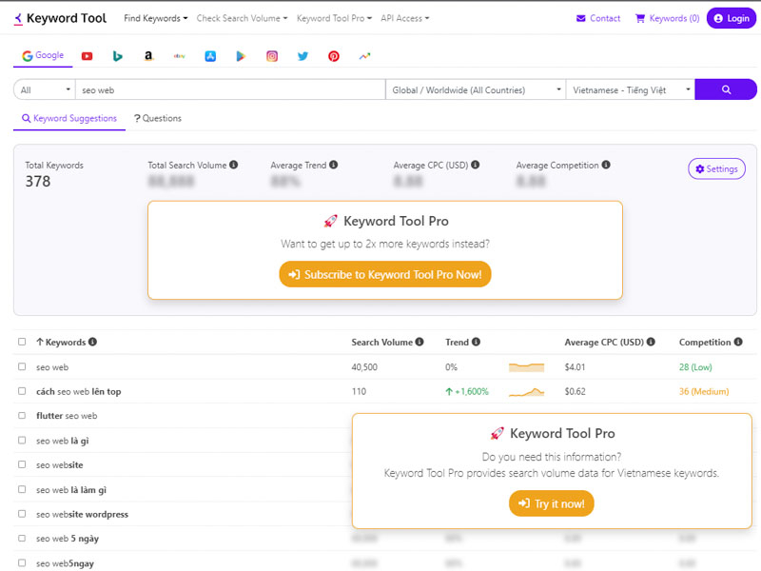Check the box for seo web

coord(22,366)
